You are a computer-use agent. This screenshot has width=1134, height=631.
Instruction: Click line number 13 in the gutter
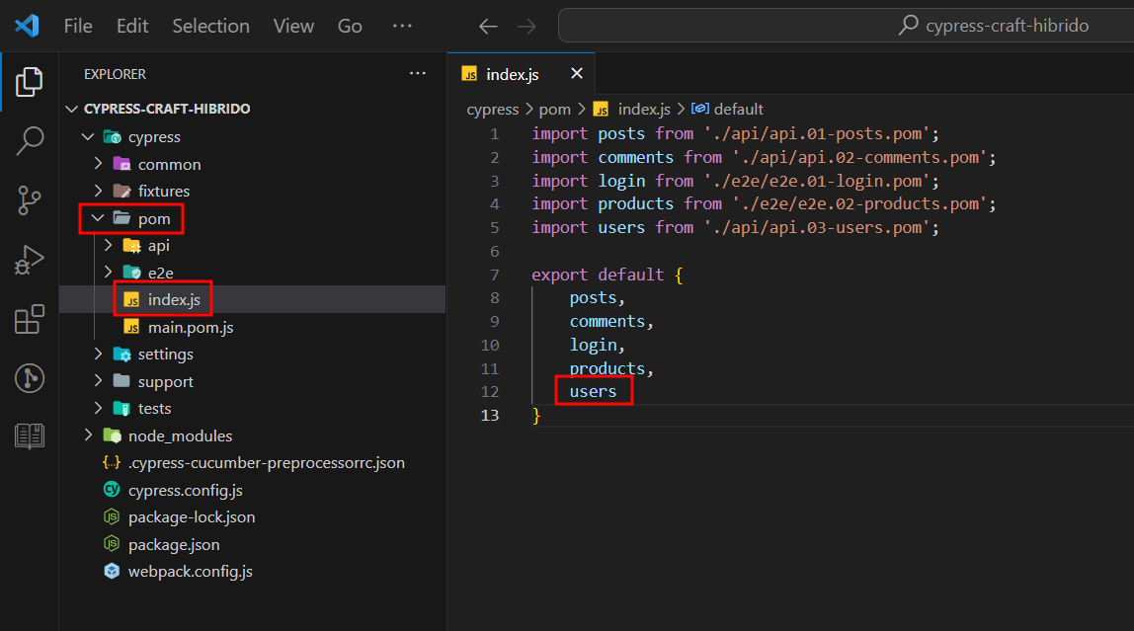[x=490, y=415]
